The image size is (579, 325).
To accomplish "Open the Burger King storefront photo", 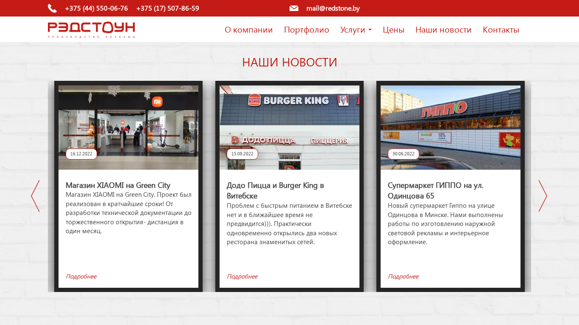I will [289, 127].
